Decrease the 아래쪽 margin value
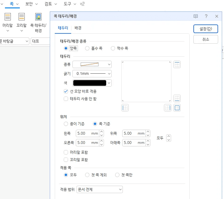Image resolution: width=224 pixels, height=199 pixels. pos(148,145)
